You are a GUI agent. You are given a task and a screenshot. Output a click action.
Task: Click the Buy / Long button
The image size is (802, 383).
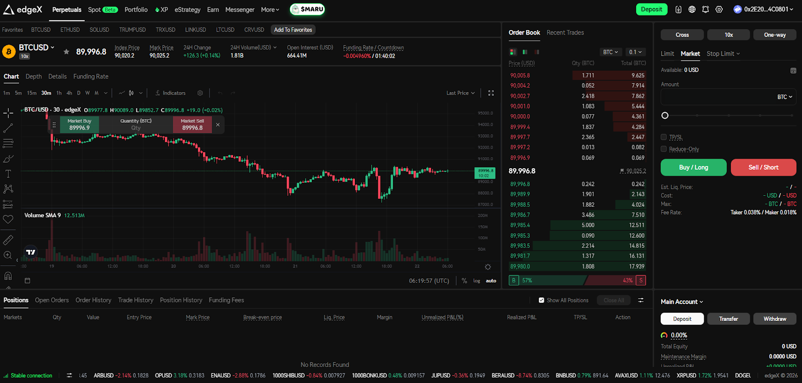click(693, 167)
